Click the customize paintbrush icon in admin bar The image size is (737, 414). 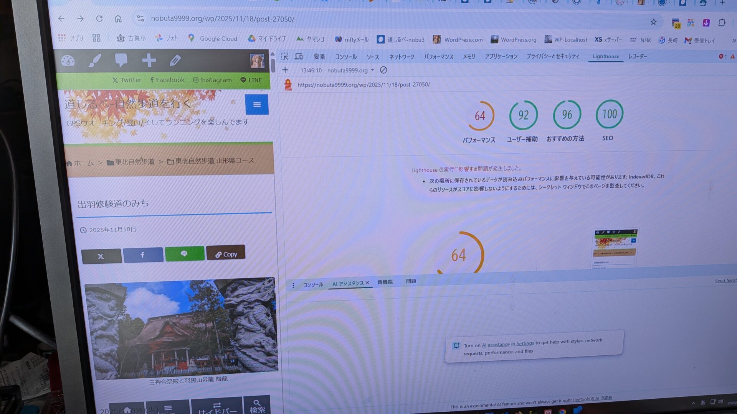click(94, 61)
